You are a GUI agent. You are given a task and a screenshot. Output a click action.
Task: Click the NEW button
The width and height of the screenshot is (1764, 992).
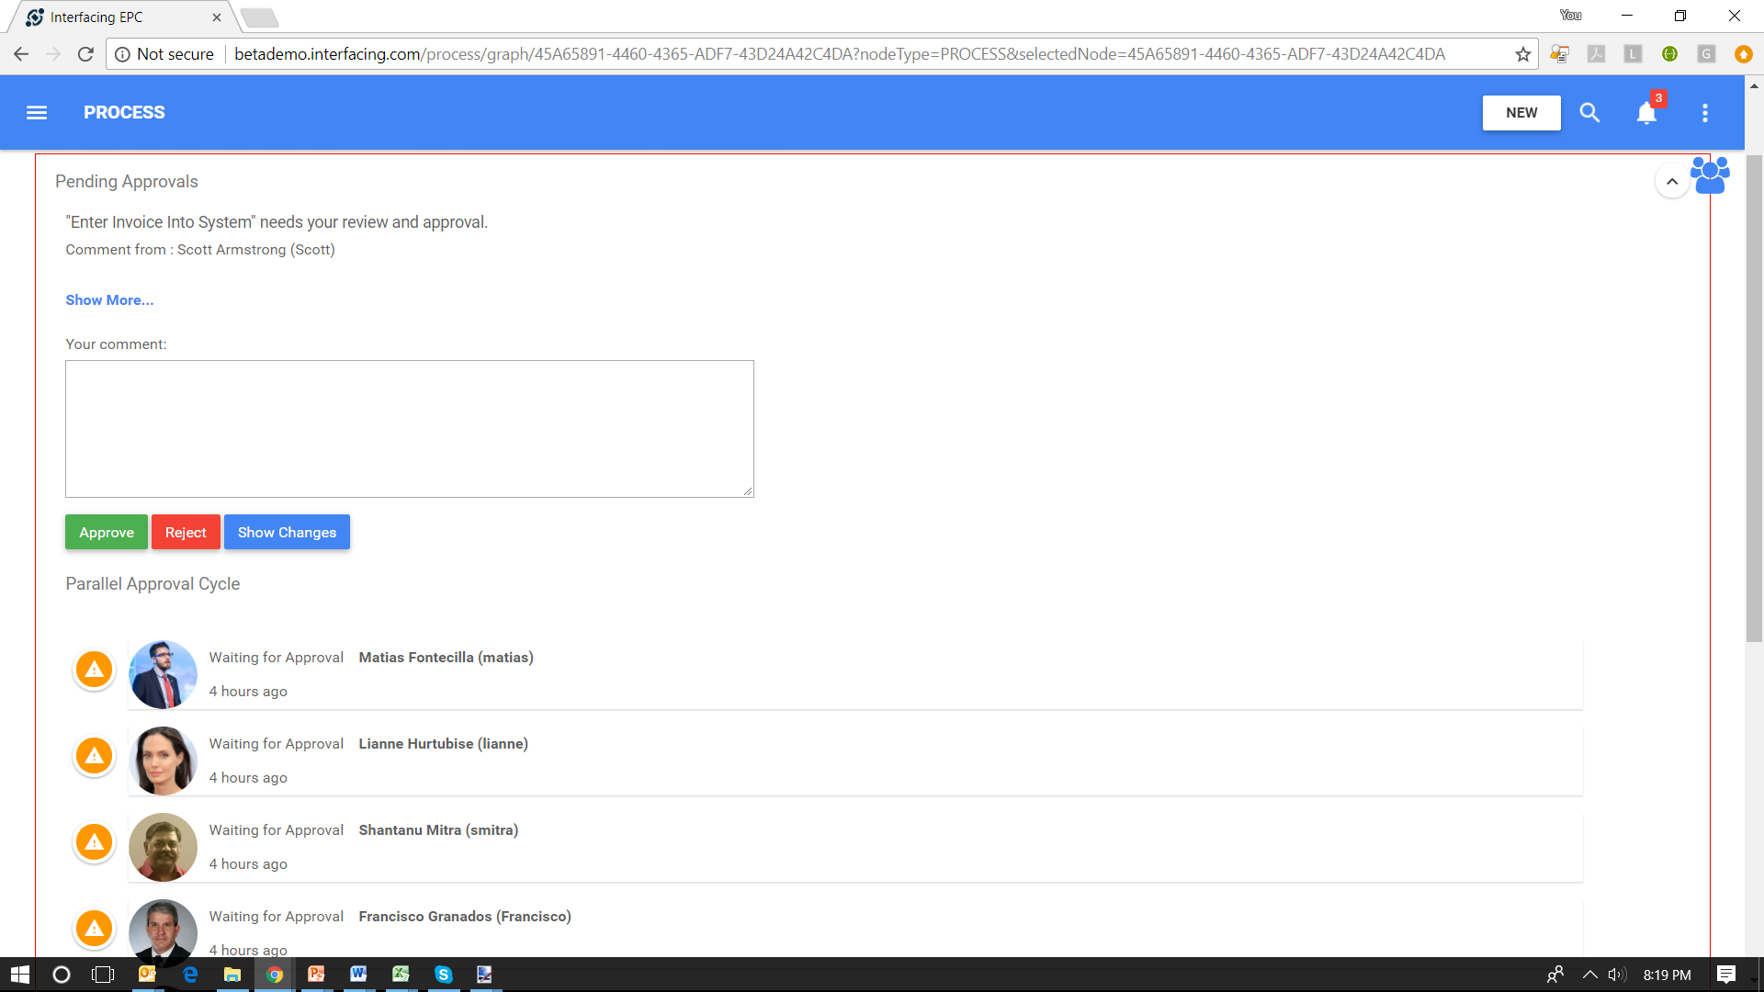(x=1521, y=112)
